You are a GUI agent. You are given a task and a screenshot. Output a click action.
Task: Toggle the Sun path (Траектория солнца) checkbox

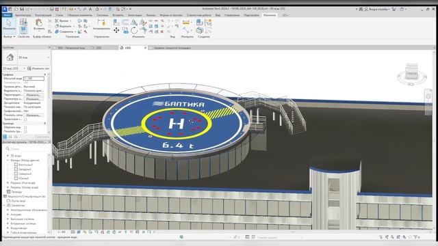(x=25, y=120)
